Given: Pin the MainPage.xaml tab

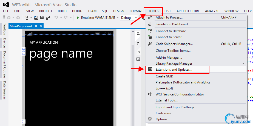Looking at the screenshot, I should pyautogui.click(x=36, y=26).
